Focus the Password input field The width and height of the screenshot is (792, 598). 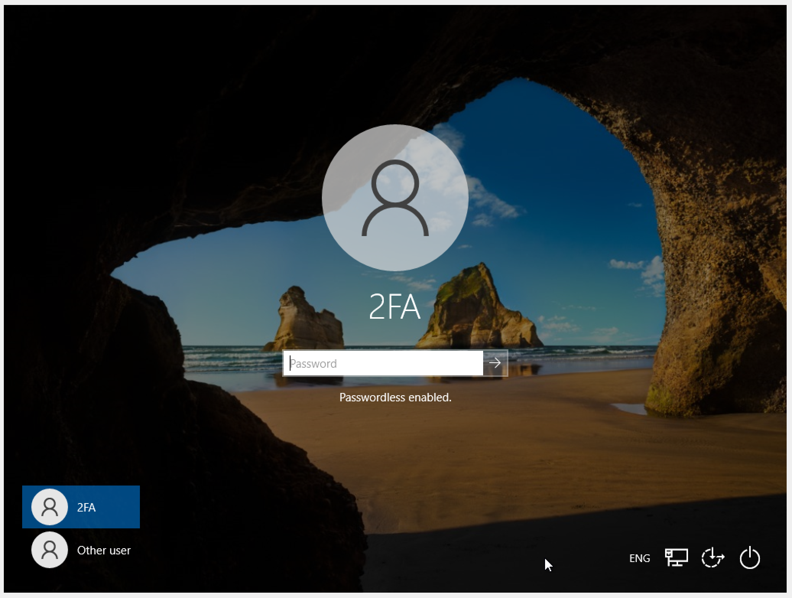[383, 363]
